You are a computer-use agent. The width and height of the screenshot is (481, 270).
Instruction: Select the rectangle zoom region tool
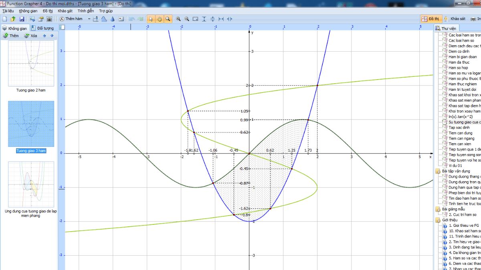pos(196,19)
